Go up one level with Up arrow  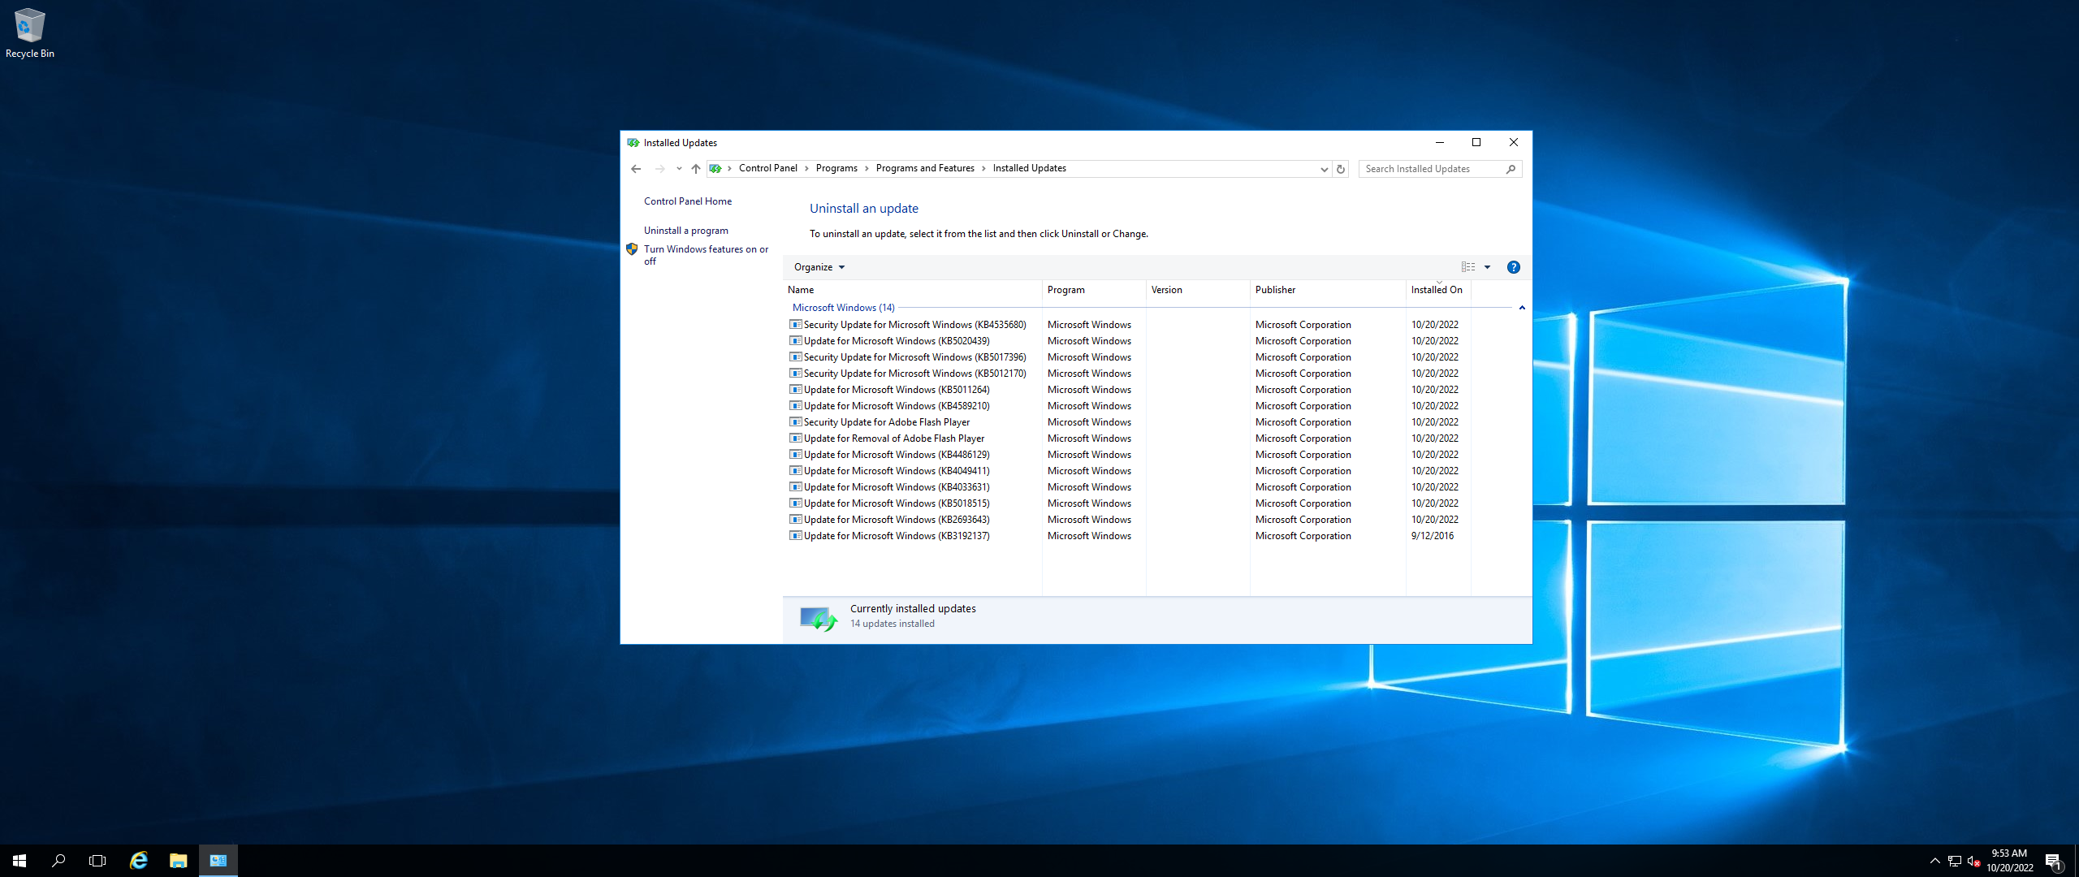(696, 169)
